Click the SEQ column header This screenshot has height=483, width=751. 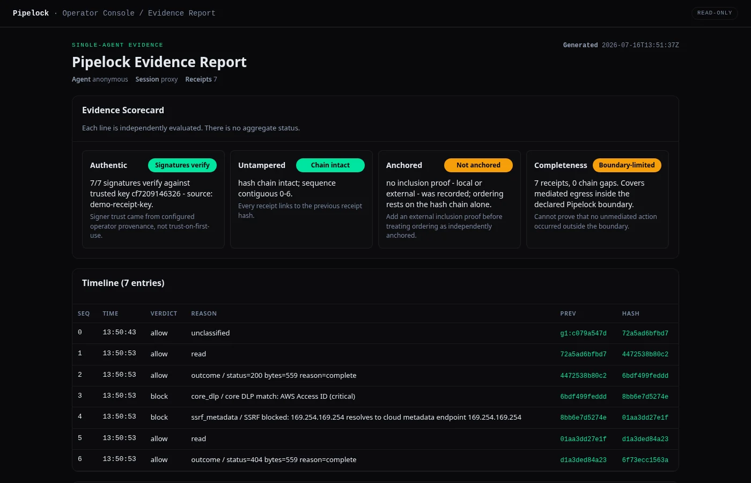(x=84, y=313)
